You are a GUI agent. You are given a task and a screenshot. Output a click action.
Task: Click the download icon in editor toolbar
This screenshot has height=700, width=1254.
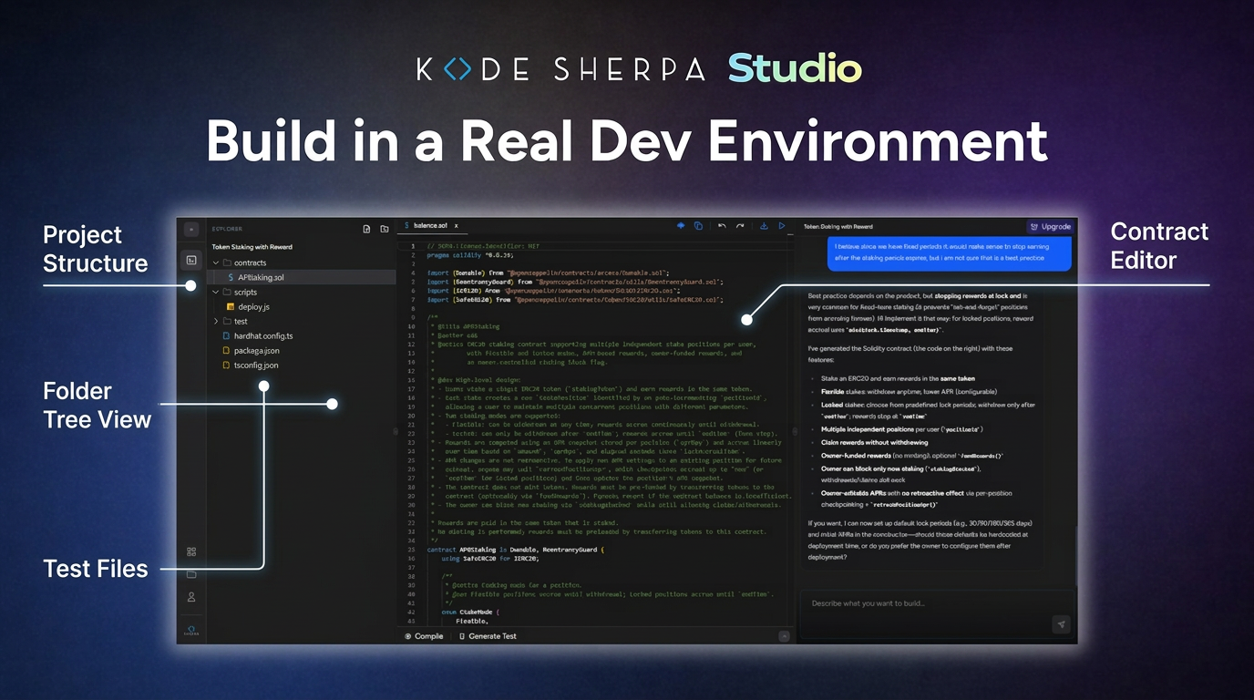tap(764, 226)
